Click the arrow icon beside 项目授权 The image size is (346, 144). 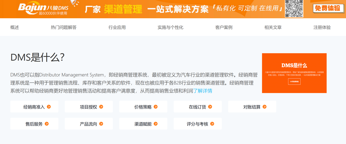(101, 107)
